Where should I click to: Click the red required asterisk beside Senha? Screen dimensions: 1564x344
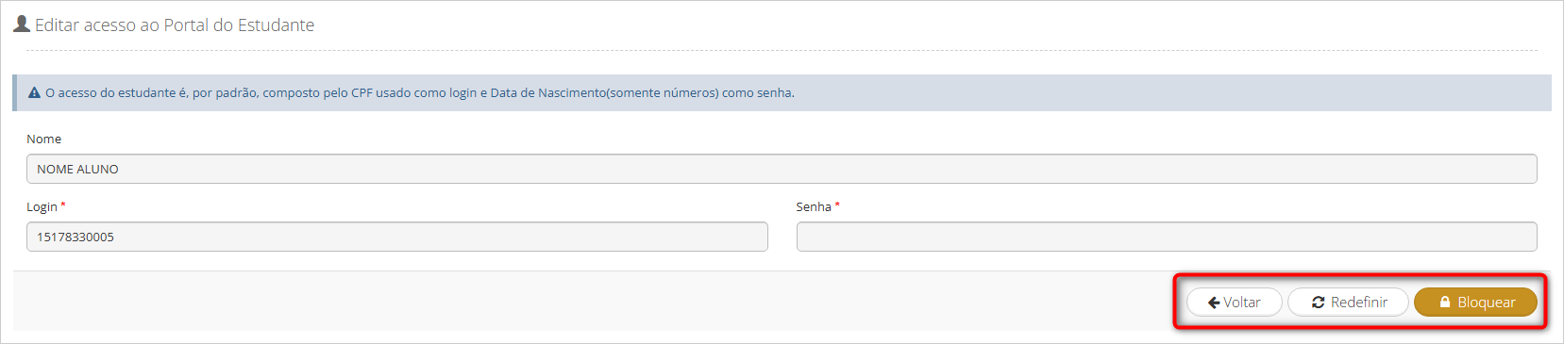pos(837,205)
